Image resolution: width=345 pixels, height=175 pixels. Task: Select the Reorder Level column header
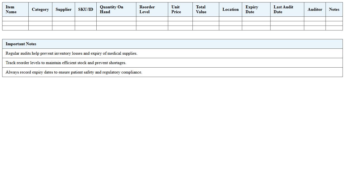pos(147,9)
